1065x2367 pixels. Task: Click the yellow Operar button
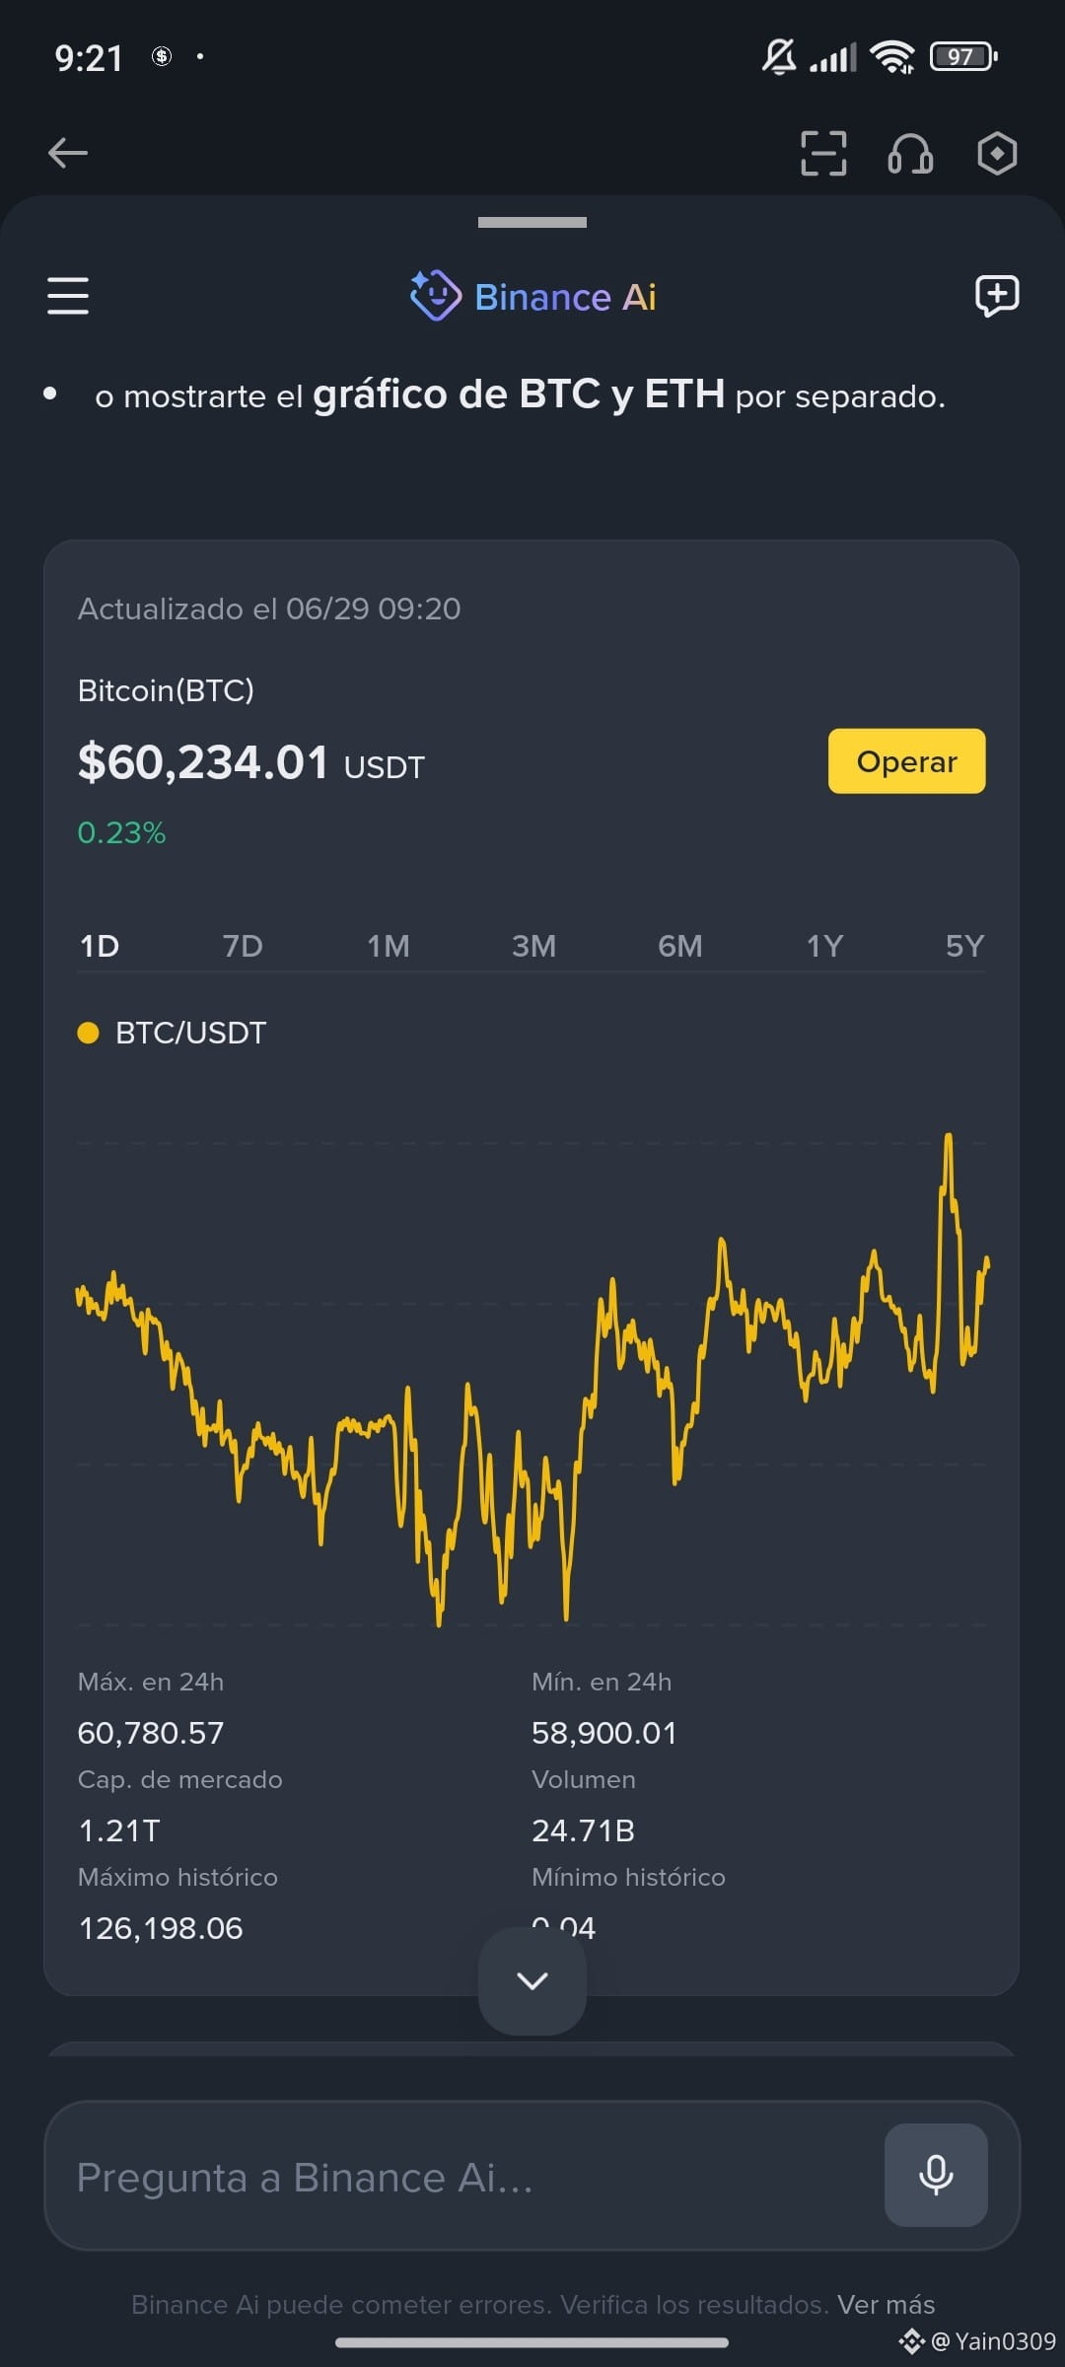(x=906, y=761)
